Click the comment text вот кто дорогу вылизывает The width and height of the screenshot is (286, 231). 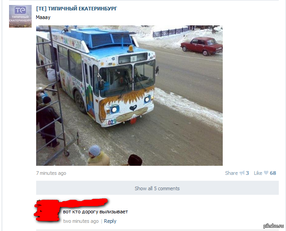95,212
